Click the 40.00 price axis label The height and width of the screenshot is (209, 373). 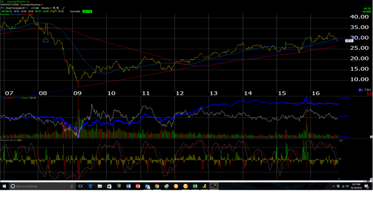(x=359, y=17)
